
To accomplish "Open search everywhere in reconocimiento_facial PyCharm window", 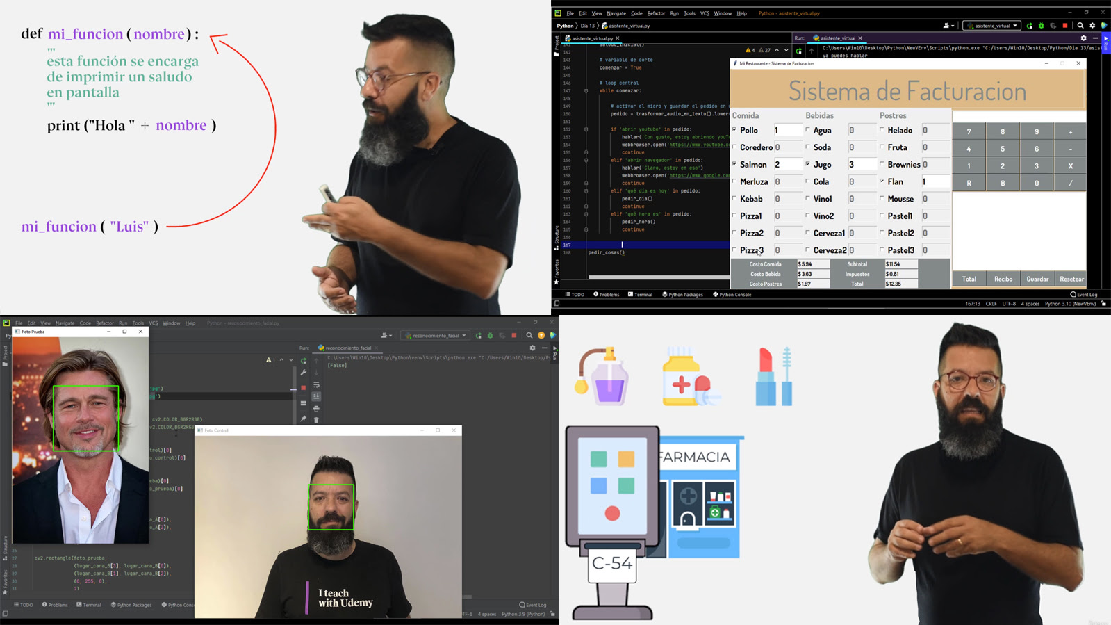I will pos(529,336).
